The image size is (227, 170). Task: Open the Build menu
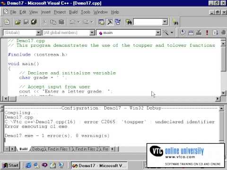(73, 12)
